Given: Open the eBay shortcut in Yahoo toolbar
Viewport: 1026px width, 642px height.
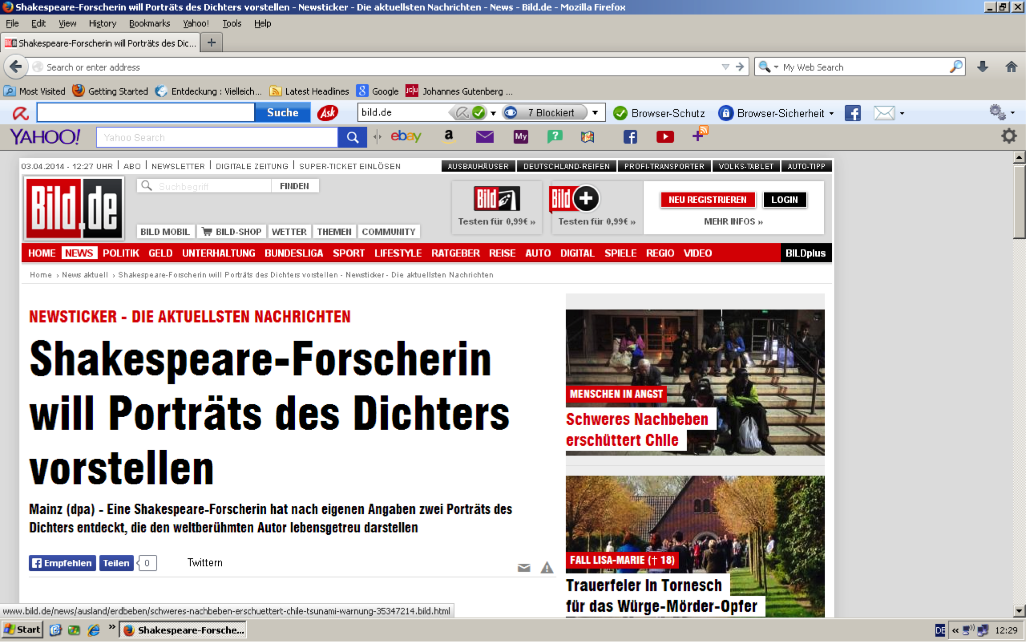Looking at the screenshot, I should [x=406, y=136].
